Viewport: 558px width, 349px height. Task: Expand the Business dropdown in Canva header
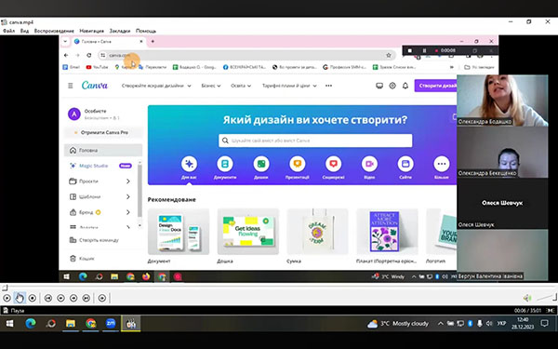tap(211, 86)
